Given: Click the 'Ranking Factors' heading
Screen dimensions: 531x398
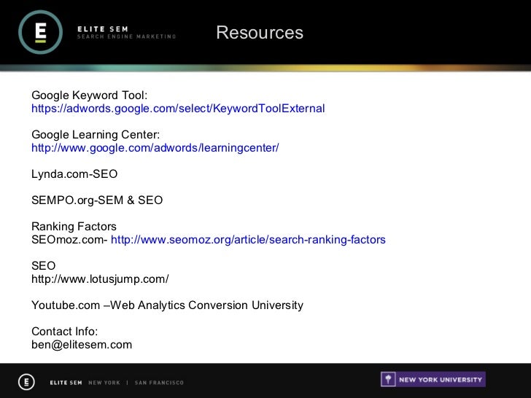Looking at the screenshot, I should point(74,226).
